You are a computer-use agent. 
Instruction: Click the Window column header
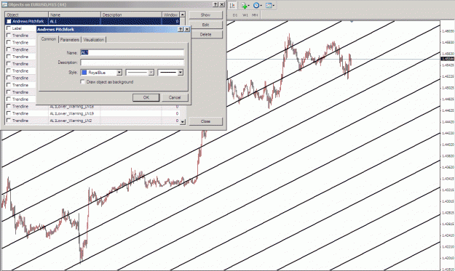tap(170, 15)
